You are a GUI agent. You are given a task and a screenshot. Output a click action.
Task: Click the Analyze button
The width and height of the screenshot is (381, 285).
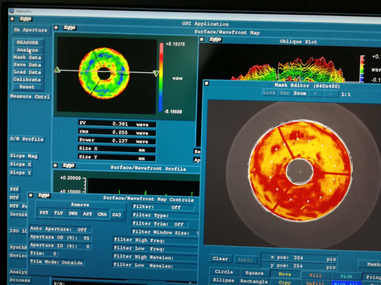pyautogui.click(x=27, y=50)
